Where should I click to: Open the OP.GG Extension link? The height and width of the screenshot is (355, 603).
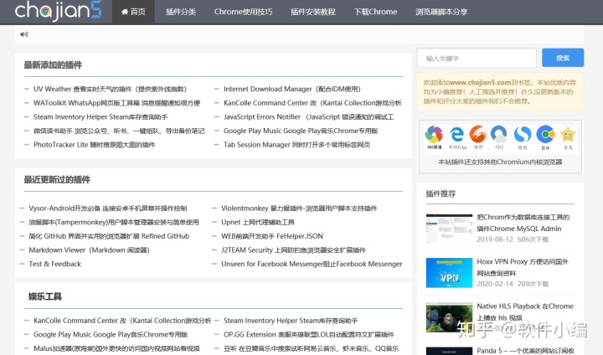[309, 335]
